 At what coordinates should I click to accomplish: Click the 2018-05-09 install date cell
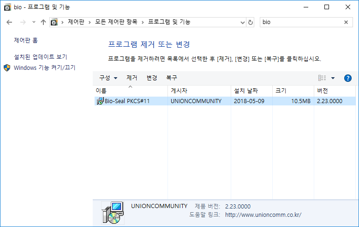(249, 101)
